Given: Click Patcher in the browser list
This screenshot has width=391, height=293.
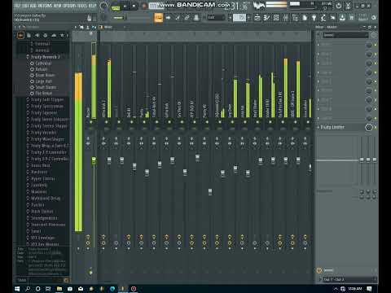Looking at the screenshot, I should point(37,205).
